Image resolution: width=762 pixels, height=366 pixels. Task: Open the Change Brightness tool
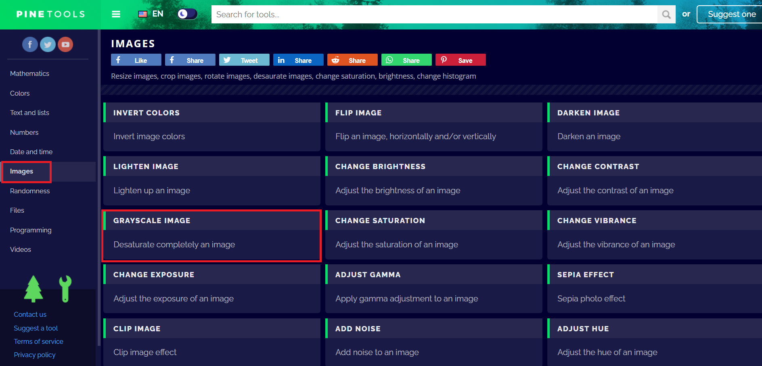tap(434, 181)
